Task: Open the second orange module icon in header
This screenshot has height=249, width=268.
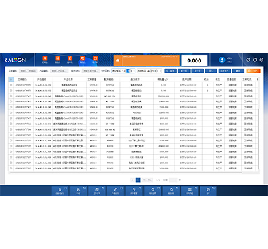Action: 57,58
